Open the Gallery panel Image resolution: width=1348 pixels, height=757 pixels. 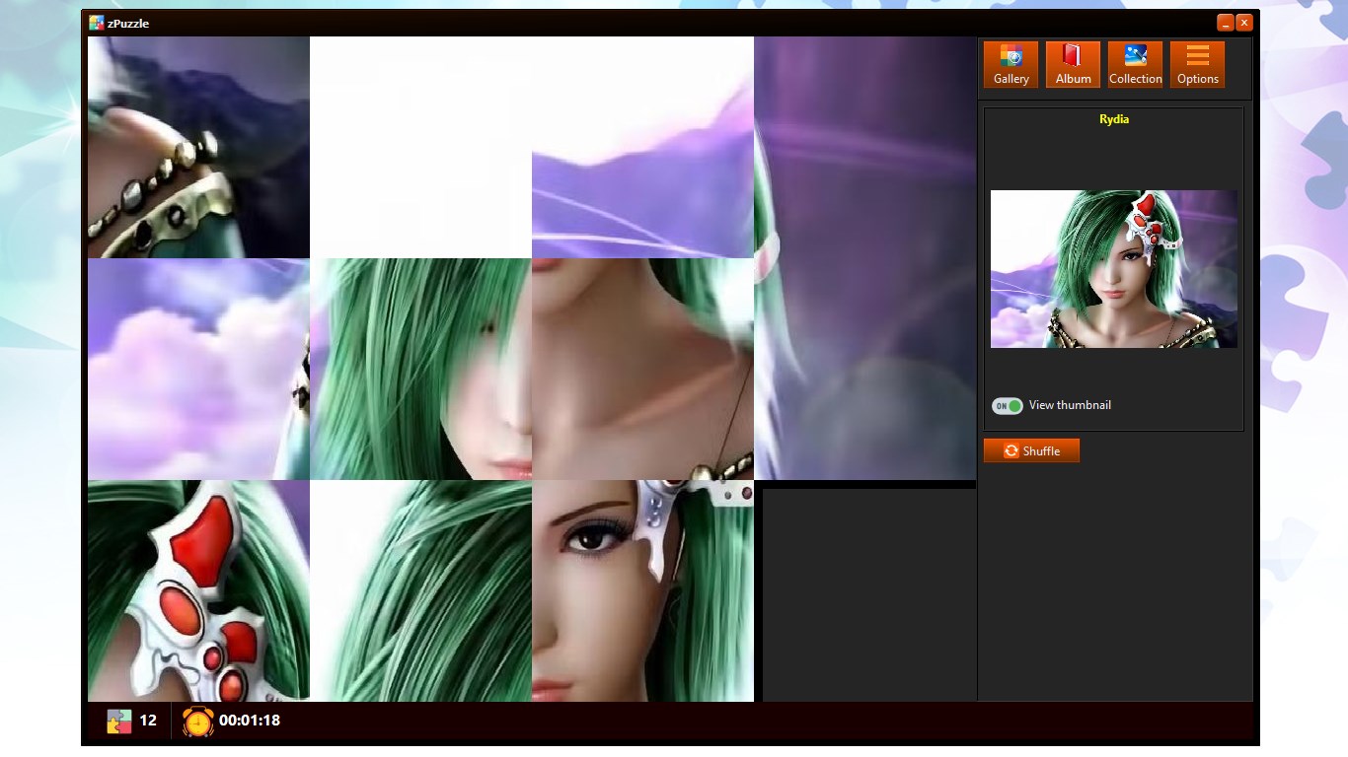point(1011,64)
